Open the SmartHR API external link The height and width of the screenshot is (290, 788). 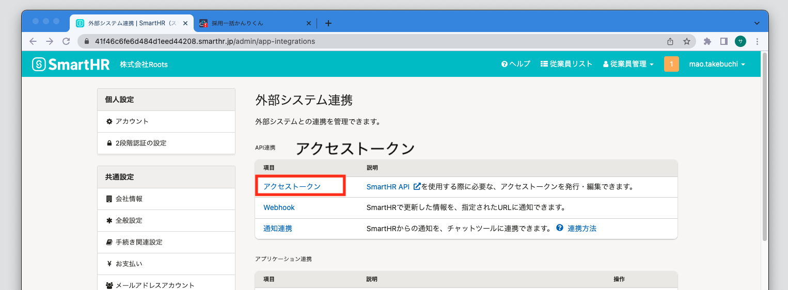point(393,186)
